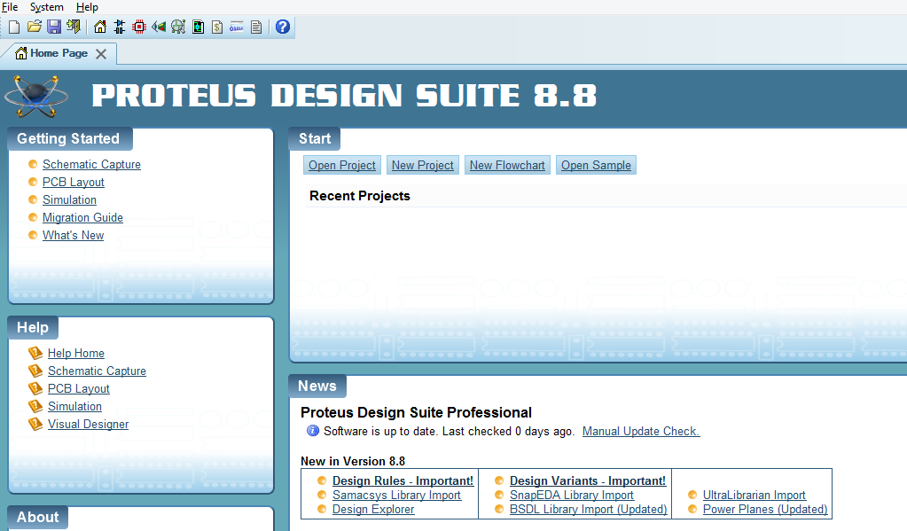This screenshot has width=907, height=531.
Task: Click the Open Project button
Action: pyautogui.click(x=342, y=166)
